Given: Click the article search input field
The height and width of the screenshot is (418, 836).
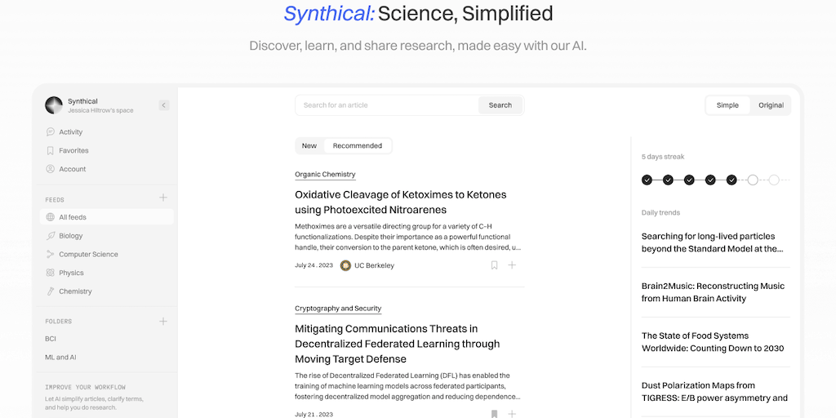Looking at the screenshot, I should point(387,105).
